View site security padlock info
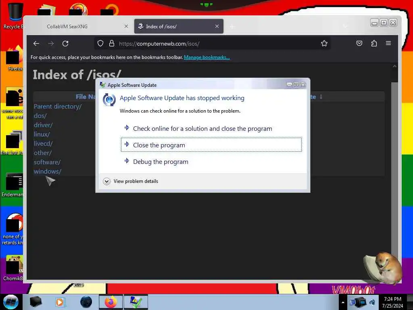The height and width of the screenshot is (310, 413). pos(112,43)
